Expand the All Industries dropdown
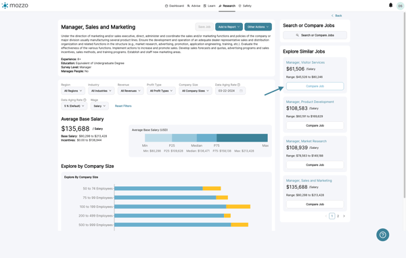 101,91
